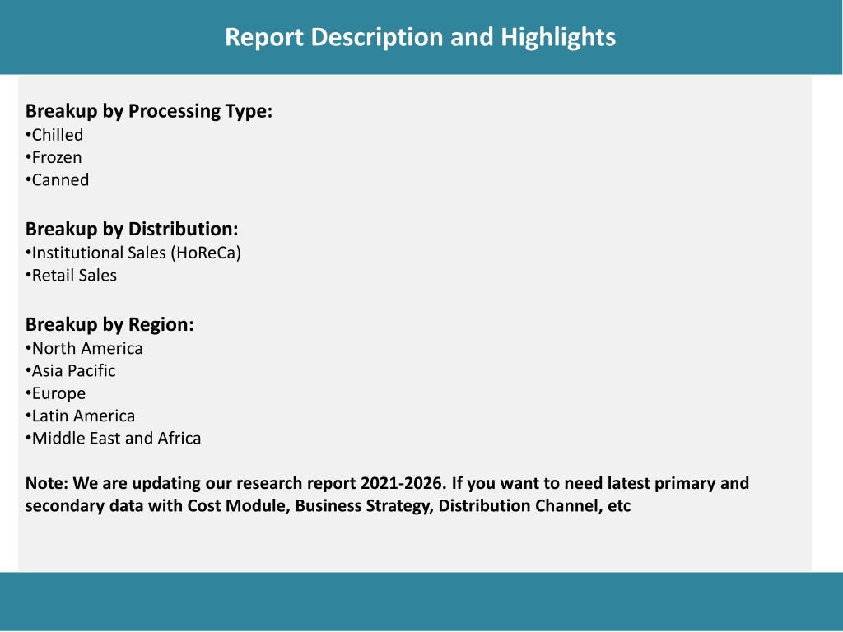Click the 'Latin America' bullet item
This screenshot has height=632, width=843.
pos(80,416)
